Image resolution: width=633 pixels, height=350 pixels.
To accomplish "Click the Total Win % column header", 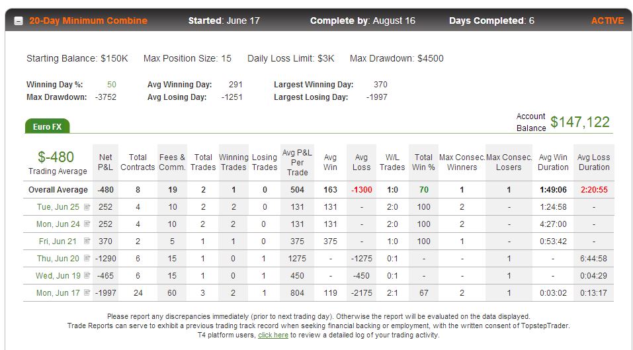I will coord(423,162).
